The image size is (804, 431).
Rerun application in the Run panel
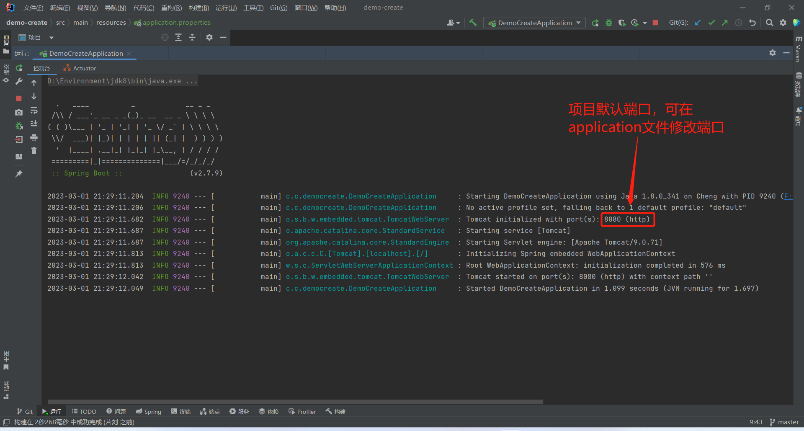(x=19, y=68)
